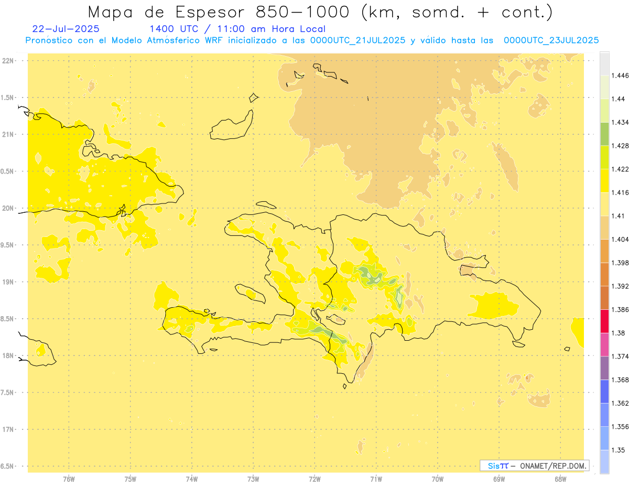Click the 18N latitude label
This screenshot has height=486, width=629.
[8, 355]
